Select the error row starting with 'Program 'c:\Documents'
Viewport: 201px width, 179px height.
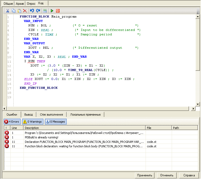click(101, 133)
